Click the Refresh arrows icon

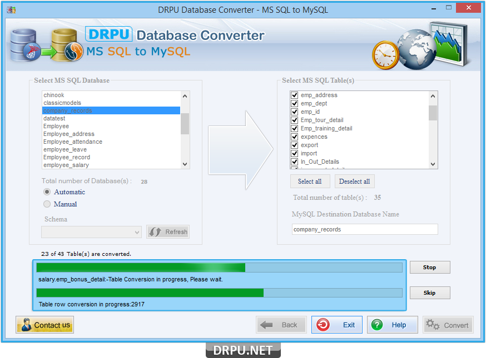click(x=155, y=232)
